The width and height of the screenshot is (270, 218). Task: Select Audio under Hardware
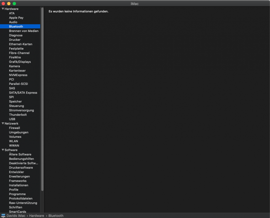13,22
